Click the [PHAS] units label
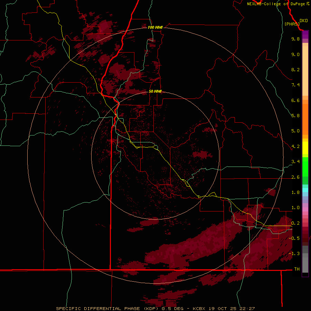Image resolution: width=311 pixels, height=311 pixels. click(292, 24)
